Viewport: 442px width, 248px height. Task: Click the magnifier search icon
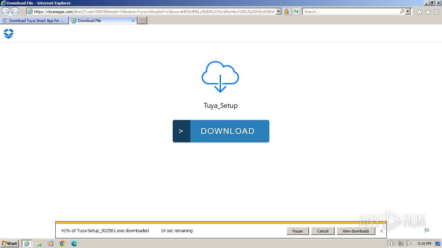click(x=402, y=12)
